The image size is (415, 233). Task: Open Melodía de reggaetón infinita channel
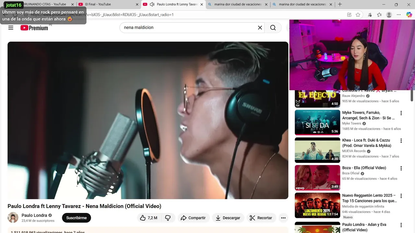363,206
